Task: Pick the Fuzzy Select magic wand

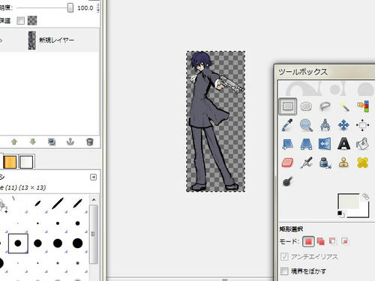Action: click(x=344, y=107)
